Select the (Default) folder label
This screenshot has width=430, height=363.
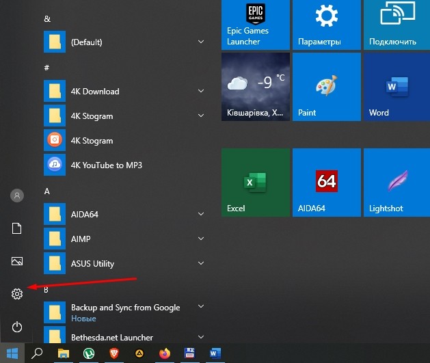(x=87, y=42)
